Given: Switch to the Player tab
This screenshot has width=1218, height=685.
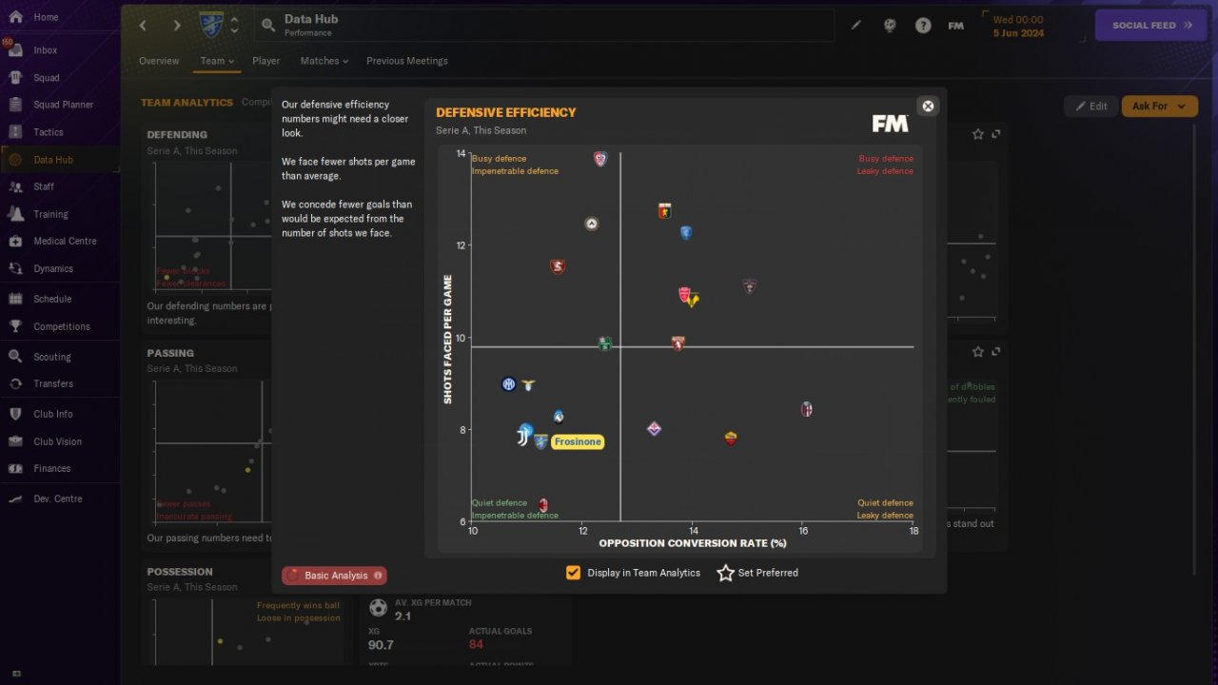Looking at the screenshot, I should [266, 61].
